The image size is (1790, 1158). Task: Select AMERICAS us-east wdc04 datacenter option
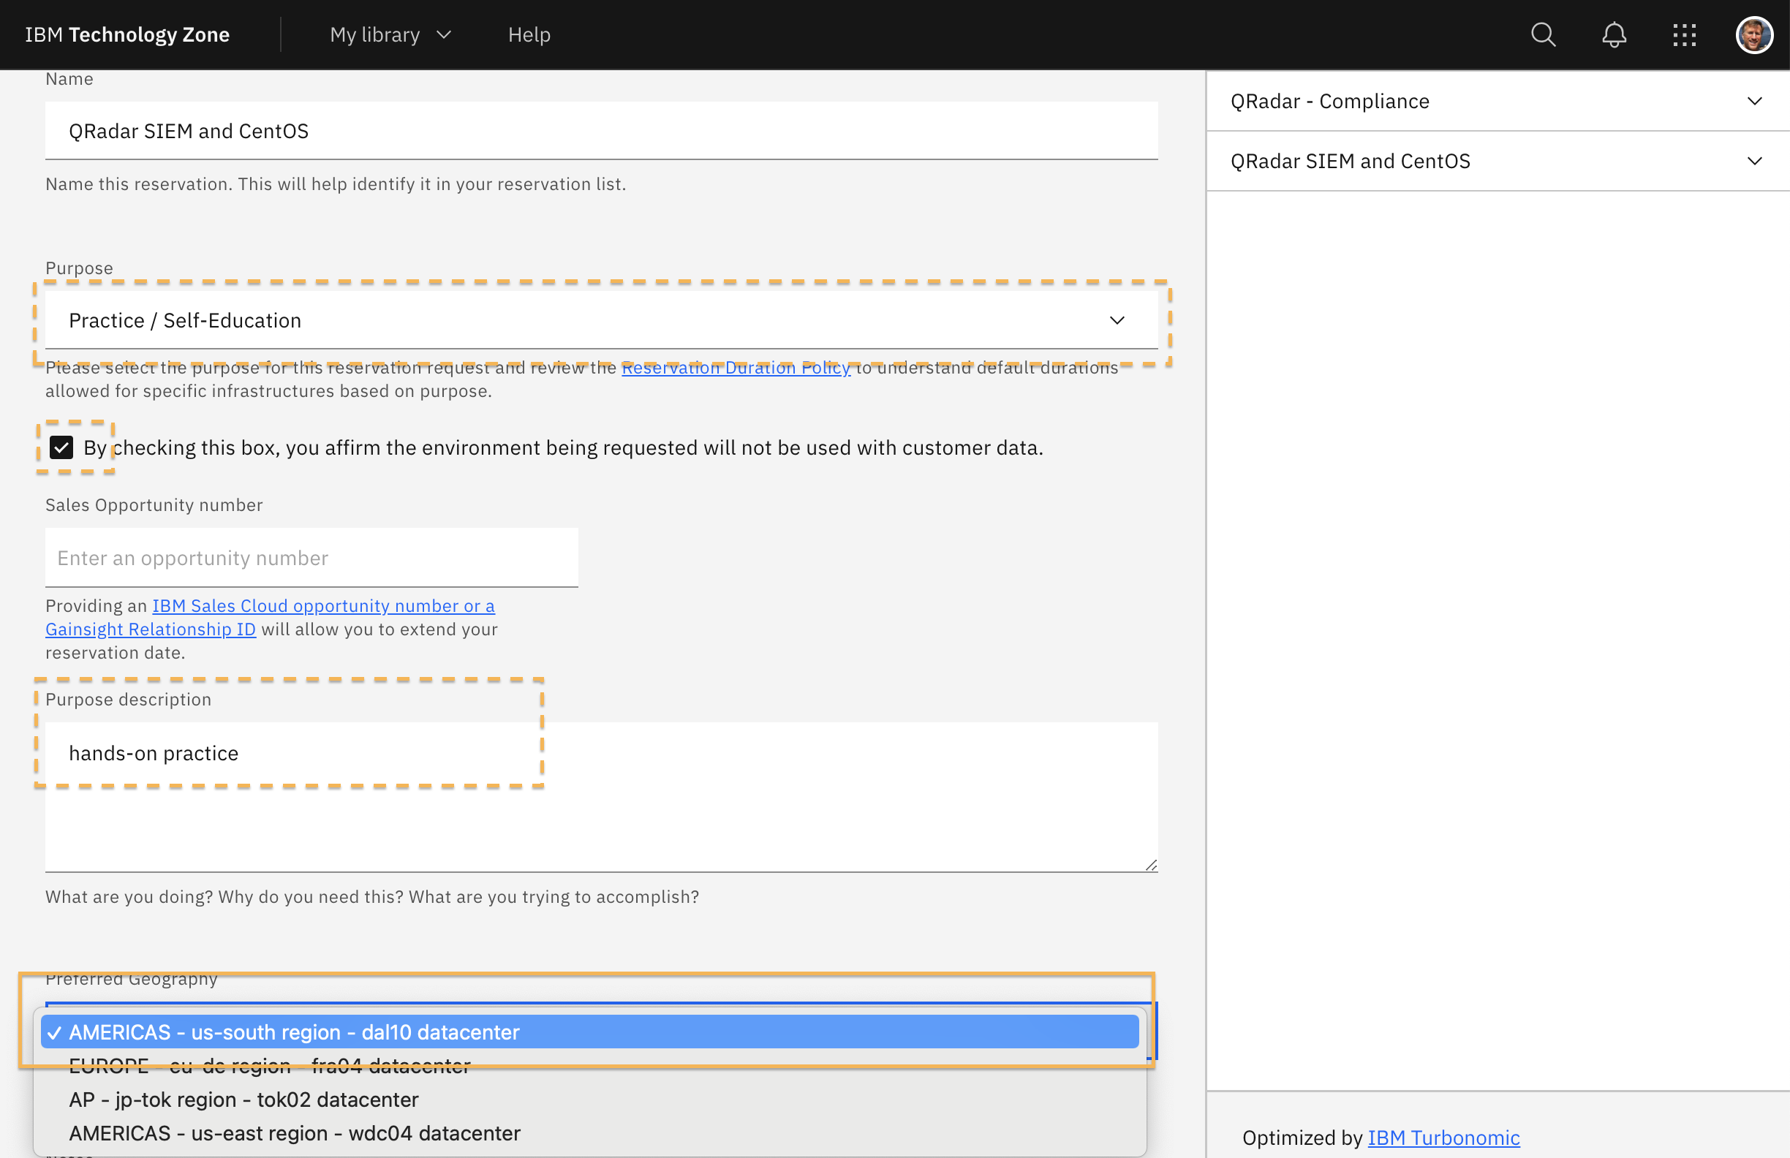(294, 1133)
